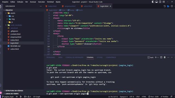Screen dimensions: 175x98
Task: Open the Acessar menu
Action: [33, 2]
